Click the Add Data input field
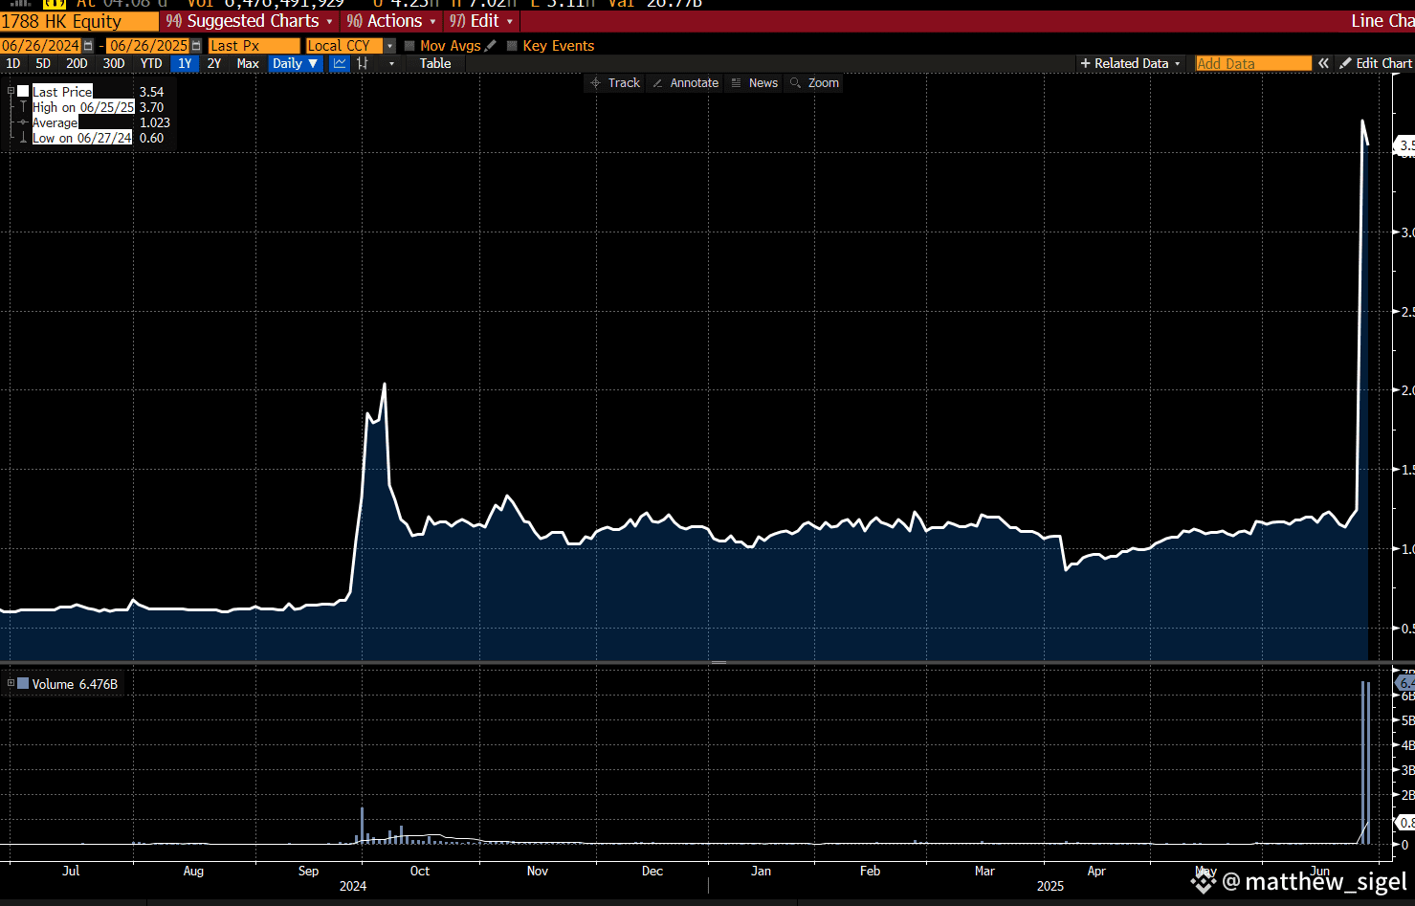The width and height of the screenshot is (1415, 906). [1253, 63]
